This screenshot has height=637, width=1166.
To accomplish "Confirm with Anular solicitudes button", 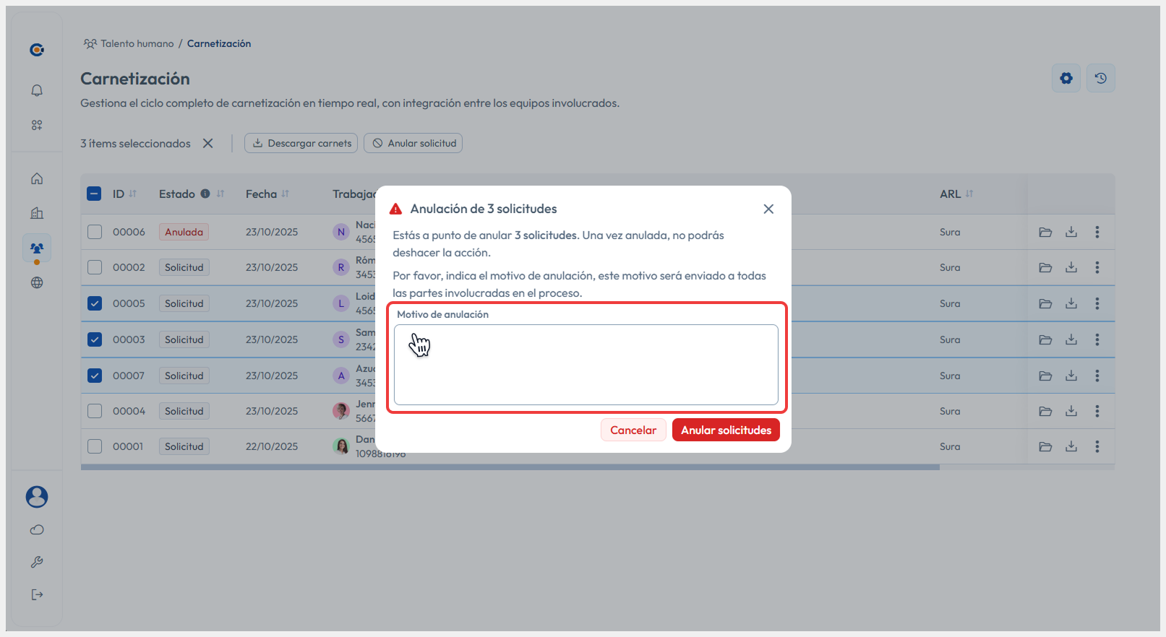I will pyautogui.click(x=725, y=430).
